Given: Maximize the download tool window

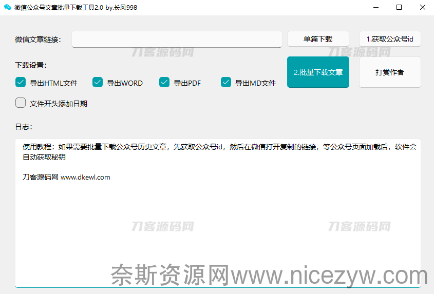Looking at the screenshot, I should (x=399, y=8).
